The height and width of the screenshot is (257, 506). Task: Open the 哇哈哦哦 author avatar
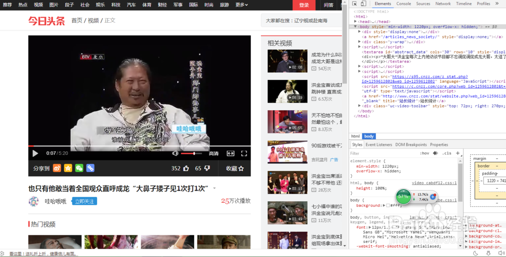click(33, 201)
